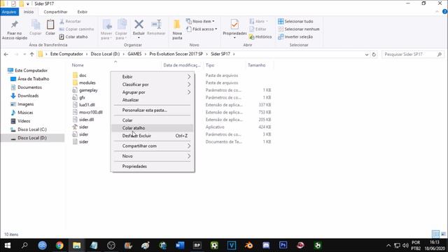
Task: Select Downloads in navigation pane
Action: (x=28, y=96)
